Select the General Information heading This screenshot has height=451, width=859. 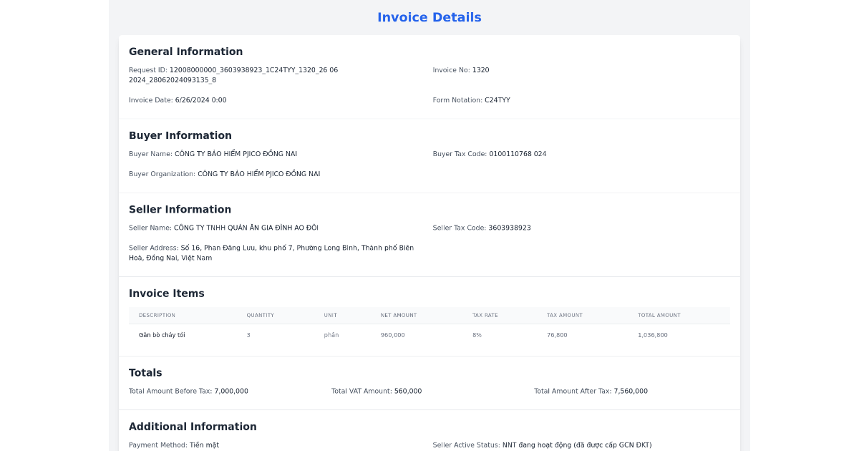pyautogui.click(x=185, y=52)
